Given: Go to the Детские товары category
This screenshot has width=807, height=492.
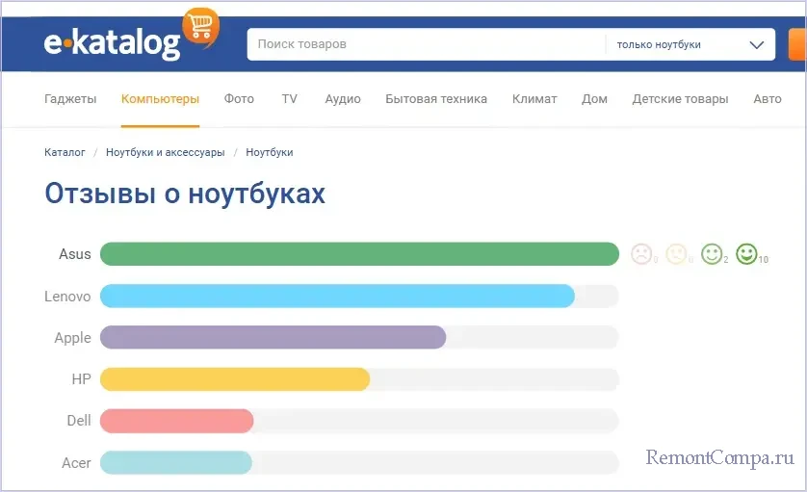Looking at the screenshot, I should click(x=680, y=99).
